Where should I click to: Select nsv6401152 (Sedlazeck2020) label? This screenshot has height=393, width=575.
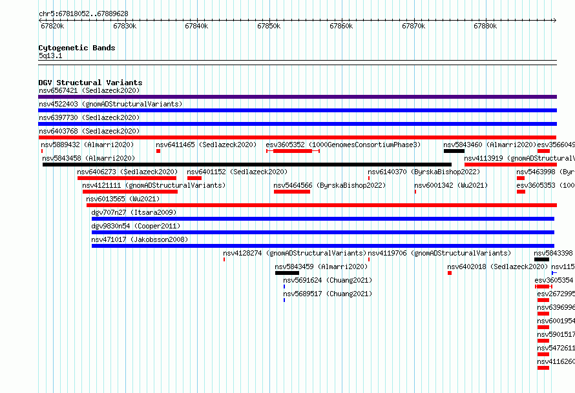tap(237, 172)
